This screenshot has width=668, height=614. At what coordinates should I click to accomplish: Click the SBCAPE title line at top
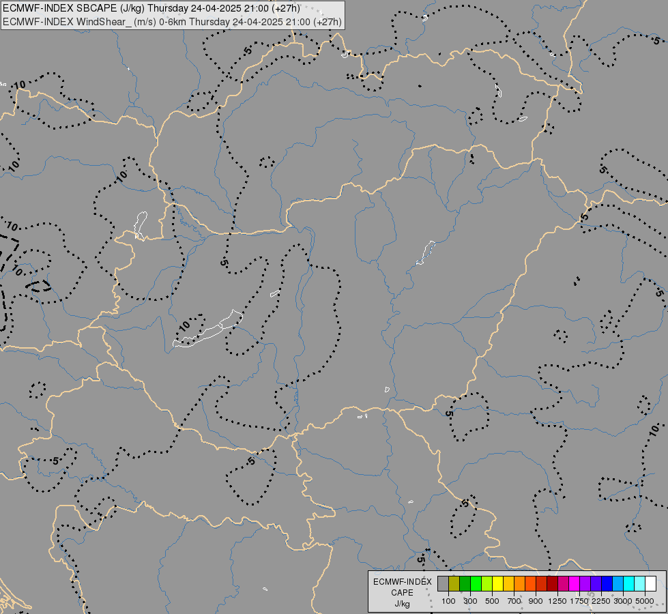pyautogui.click(x=151, y=8)
